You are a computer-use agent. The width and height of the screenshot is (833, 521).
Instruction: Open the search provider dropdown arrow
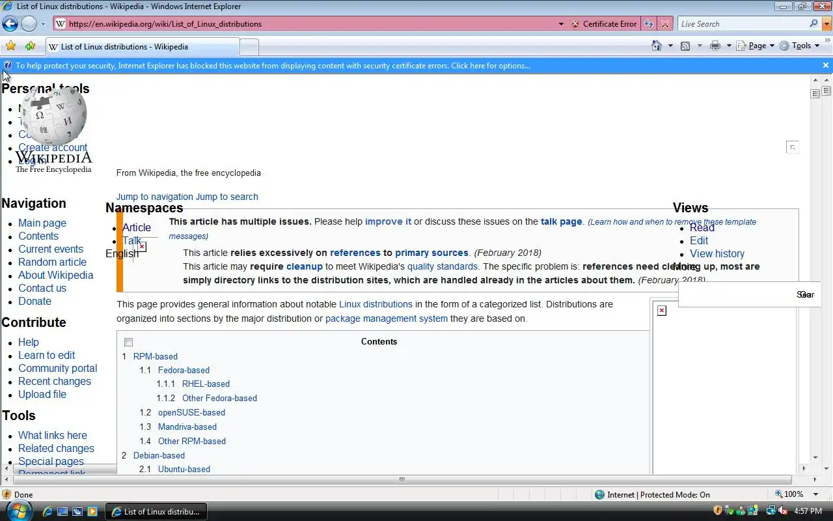click(x=827, y=24)
